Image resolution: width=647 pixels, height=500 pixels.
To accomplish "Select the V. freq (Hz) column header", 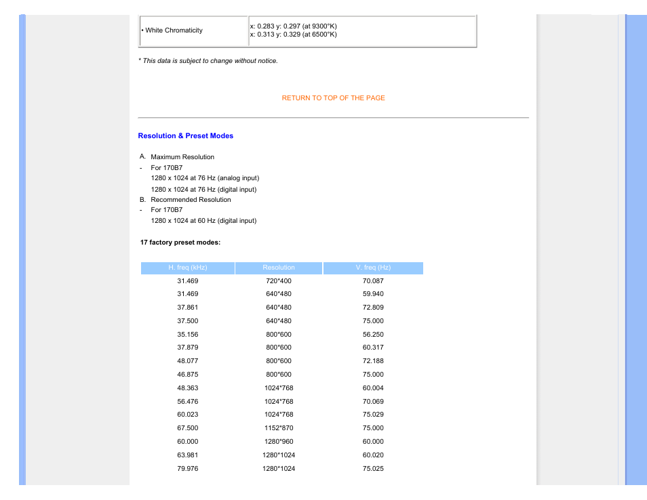I will tap(373, 268).
